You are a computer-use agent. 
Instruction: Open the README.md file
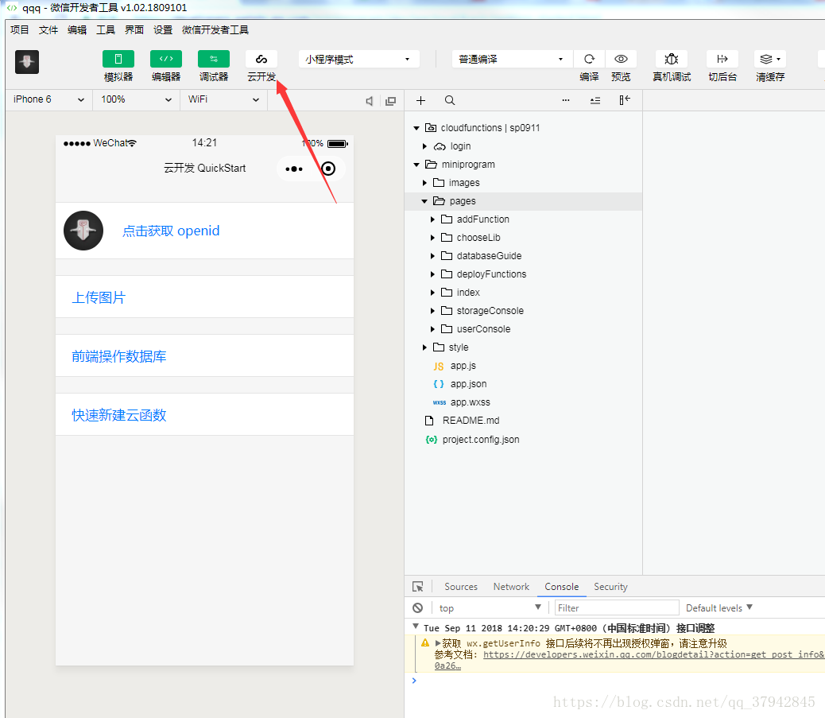[x=471, y=421]
